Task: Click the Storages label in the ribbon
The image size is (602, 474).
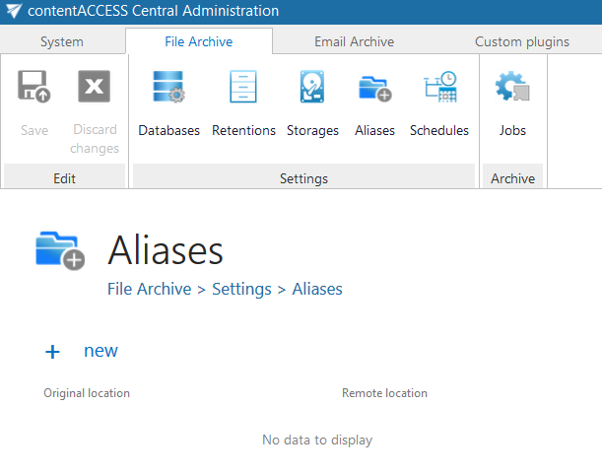Action: tap(312, 131)
